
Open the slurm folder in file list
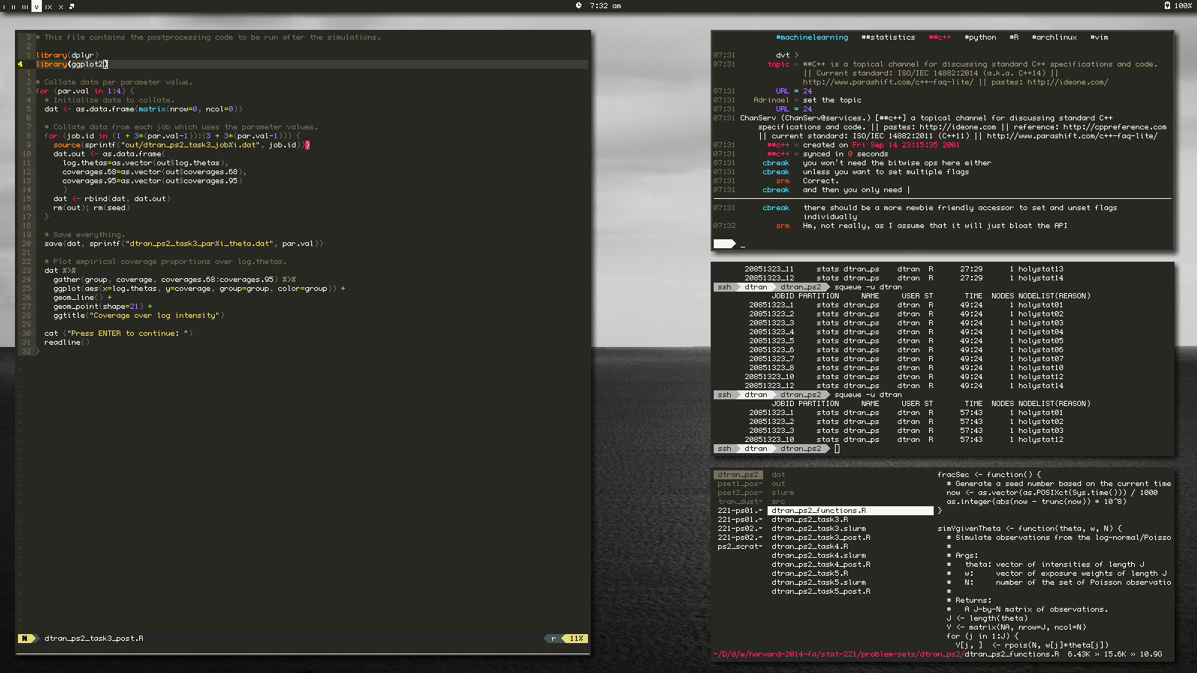click(x=783, y=493)
